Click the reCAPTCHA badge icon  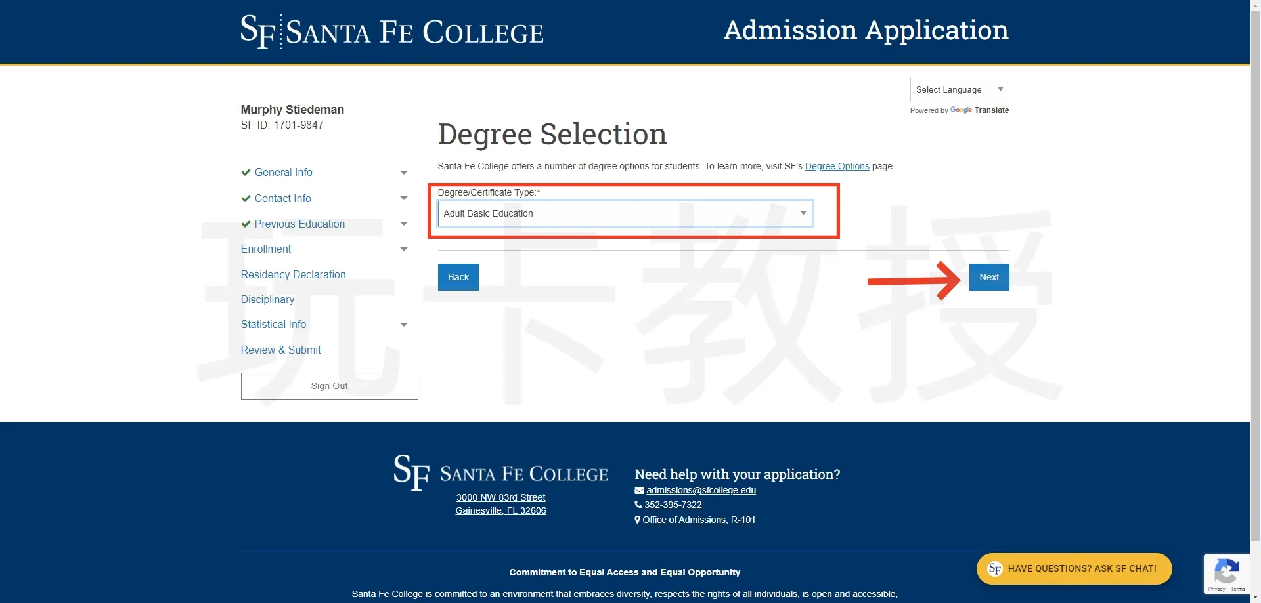pyautogui.click(x=1226, y=571)
